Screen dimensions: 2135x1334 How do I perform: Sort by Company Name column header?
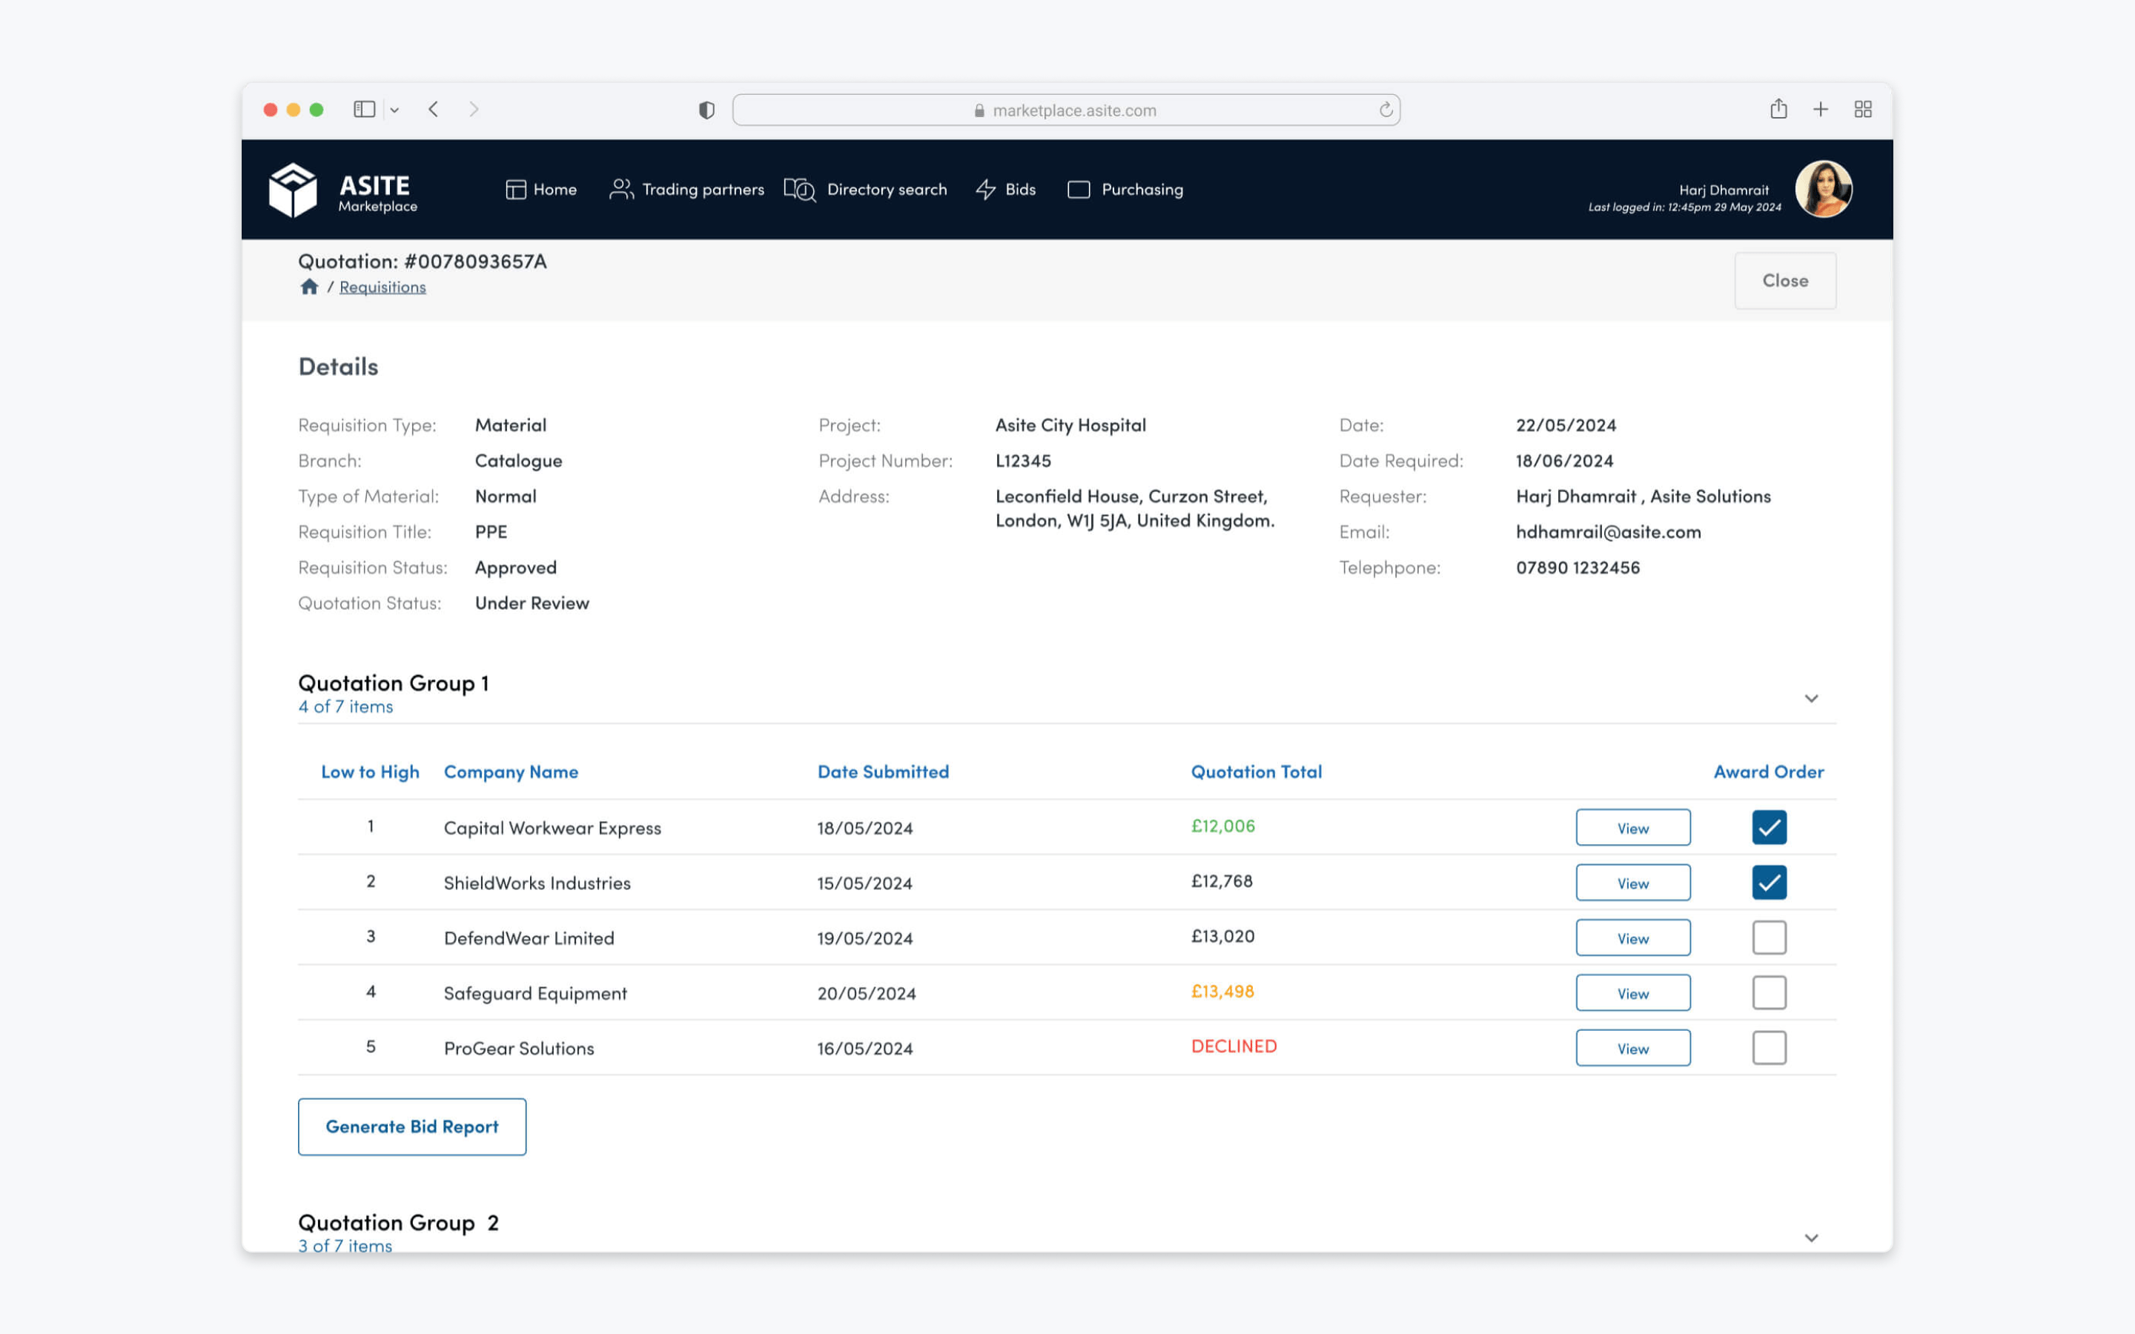[511, 772]
